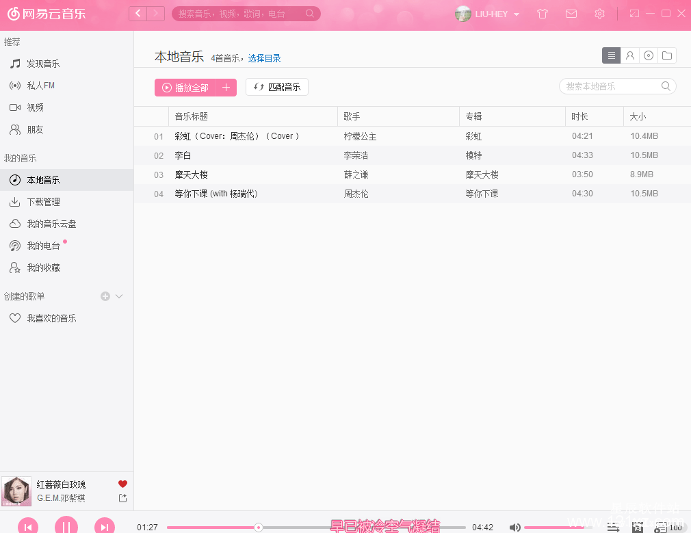Mute with the volume speaker icon
The width and height of the screenshot is (691, 533).
514,528
